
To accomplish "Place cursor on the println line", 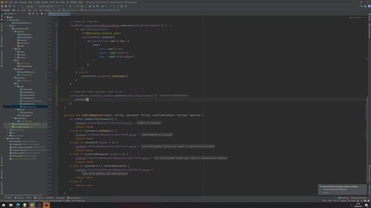I will pyautogui.click(x=82, y=99).
